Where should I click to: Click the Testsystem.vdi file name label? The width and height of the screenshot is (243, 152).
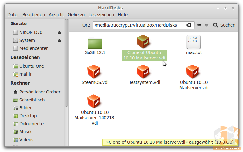coord(145,82)
